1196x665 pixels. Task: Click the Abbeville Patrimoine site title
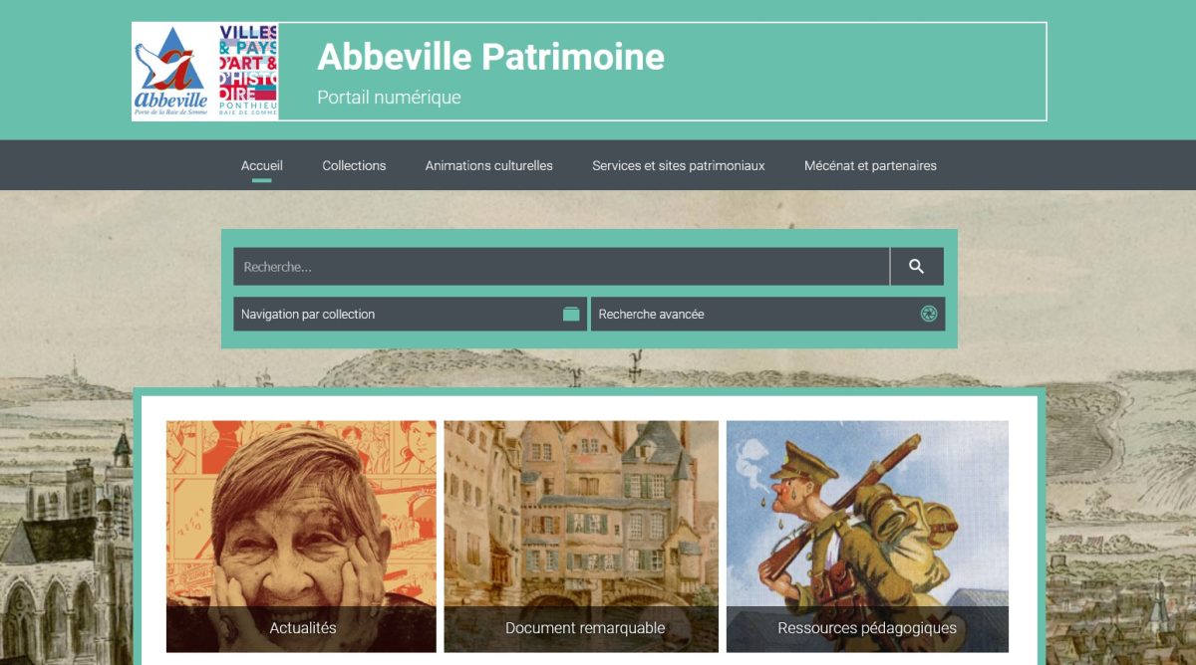(x=491, y=57)
